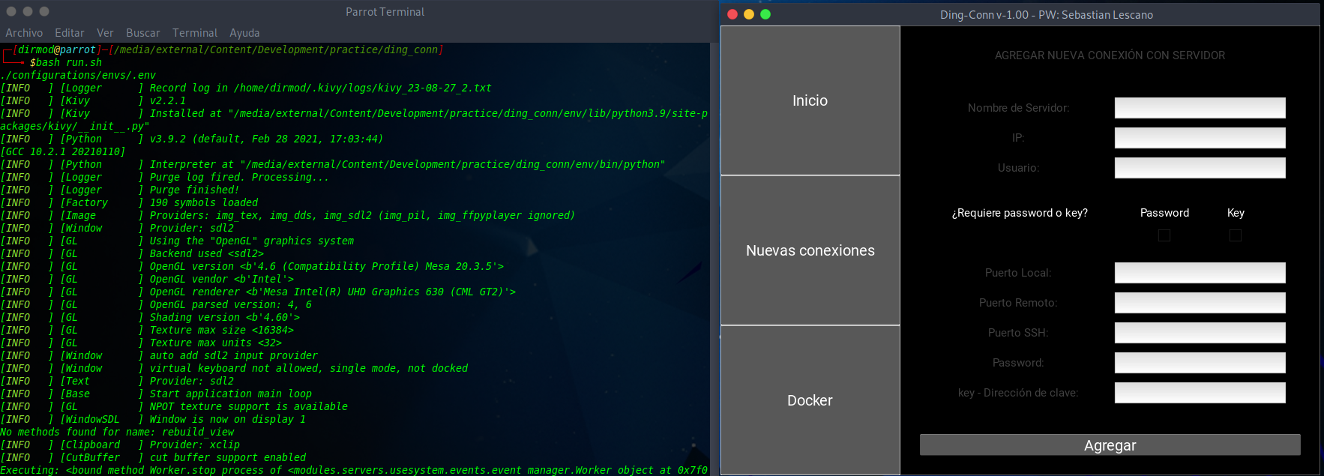
Task: Click the '$bash run.sh' command line in terminal
Action: 66,63
